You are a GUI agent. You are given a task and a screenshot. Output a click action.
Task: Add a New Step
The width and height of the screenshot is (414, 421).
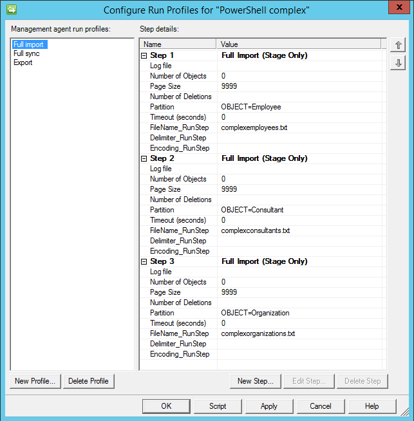coord(256,381)
